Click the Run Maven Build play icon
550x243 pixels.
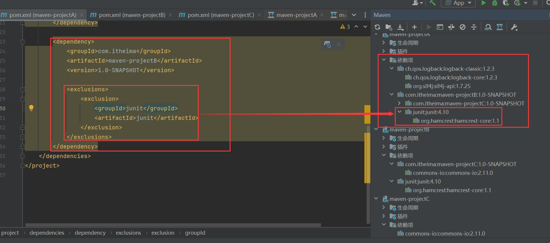point(429,27)
